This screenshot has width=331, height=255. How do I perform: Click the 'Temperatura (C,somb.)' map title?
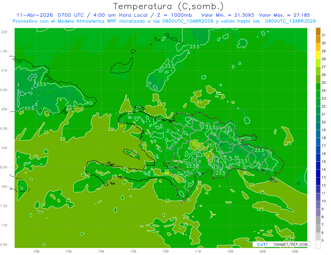click(169, 6)
